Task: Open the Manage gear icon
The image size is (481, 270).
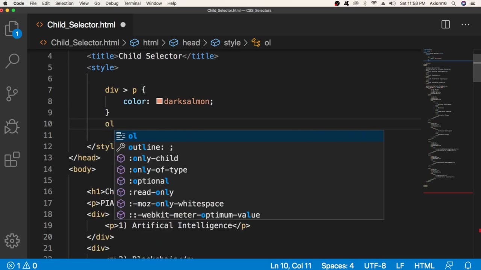Action: [12, 241]
